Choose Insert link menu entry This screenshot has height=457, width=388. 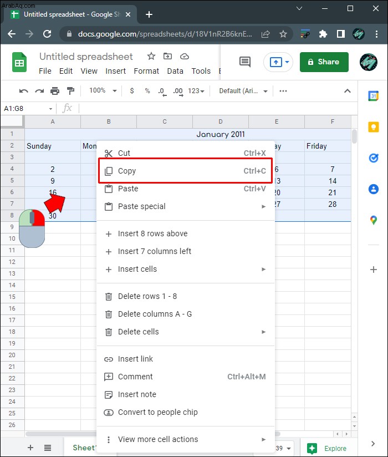[x=186, y=359]
